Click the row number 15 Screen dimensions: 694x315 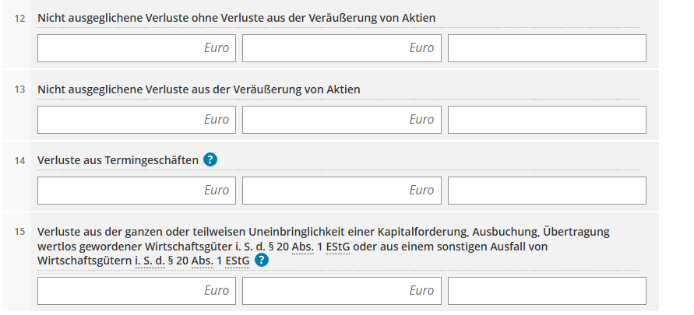[x=20, y=232]
